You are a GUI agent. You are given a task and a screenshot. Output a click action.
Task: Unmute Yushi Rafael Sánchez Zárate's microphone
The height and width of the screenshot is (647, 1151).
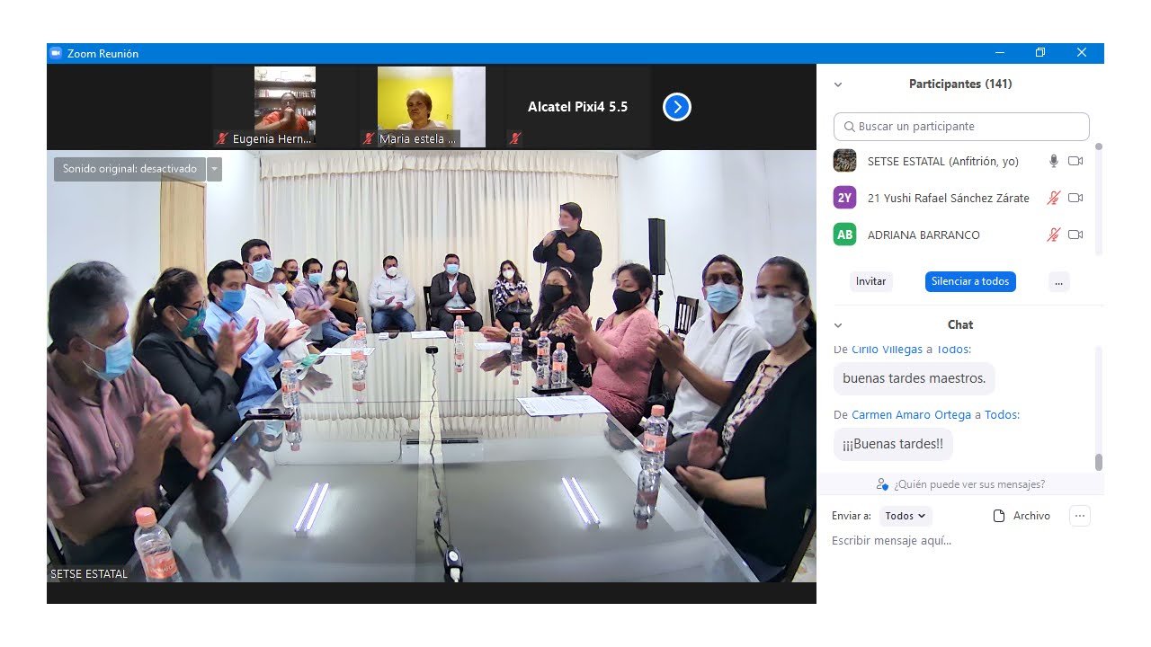point(1054,198)
